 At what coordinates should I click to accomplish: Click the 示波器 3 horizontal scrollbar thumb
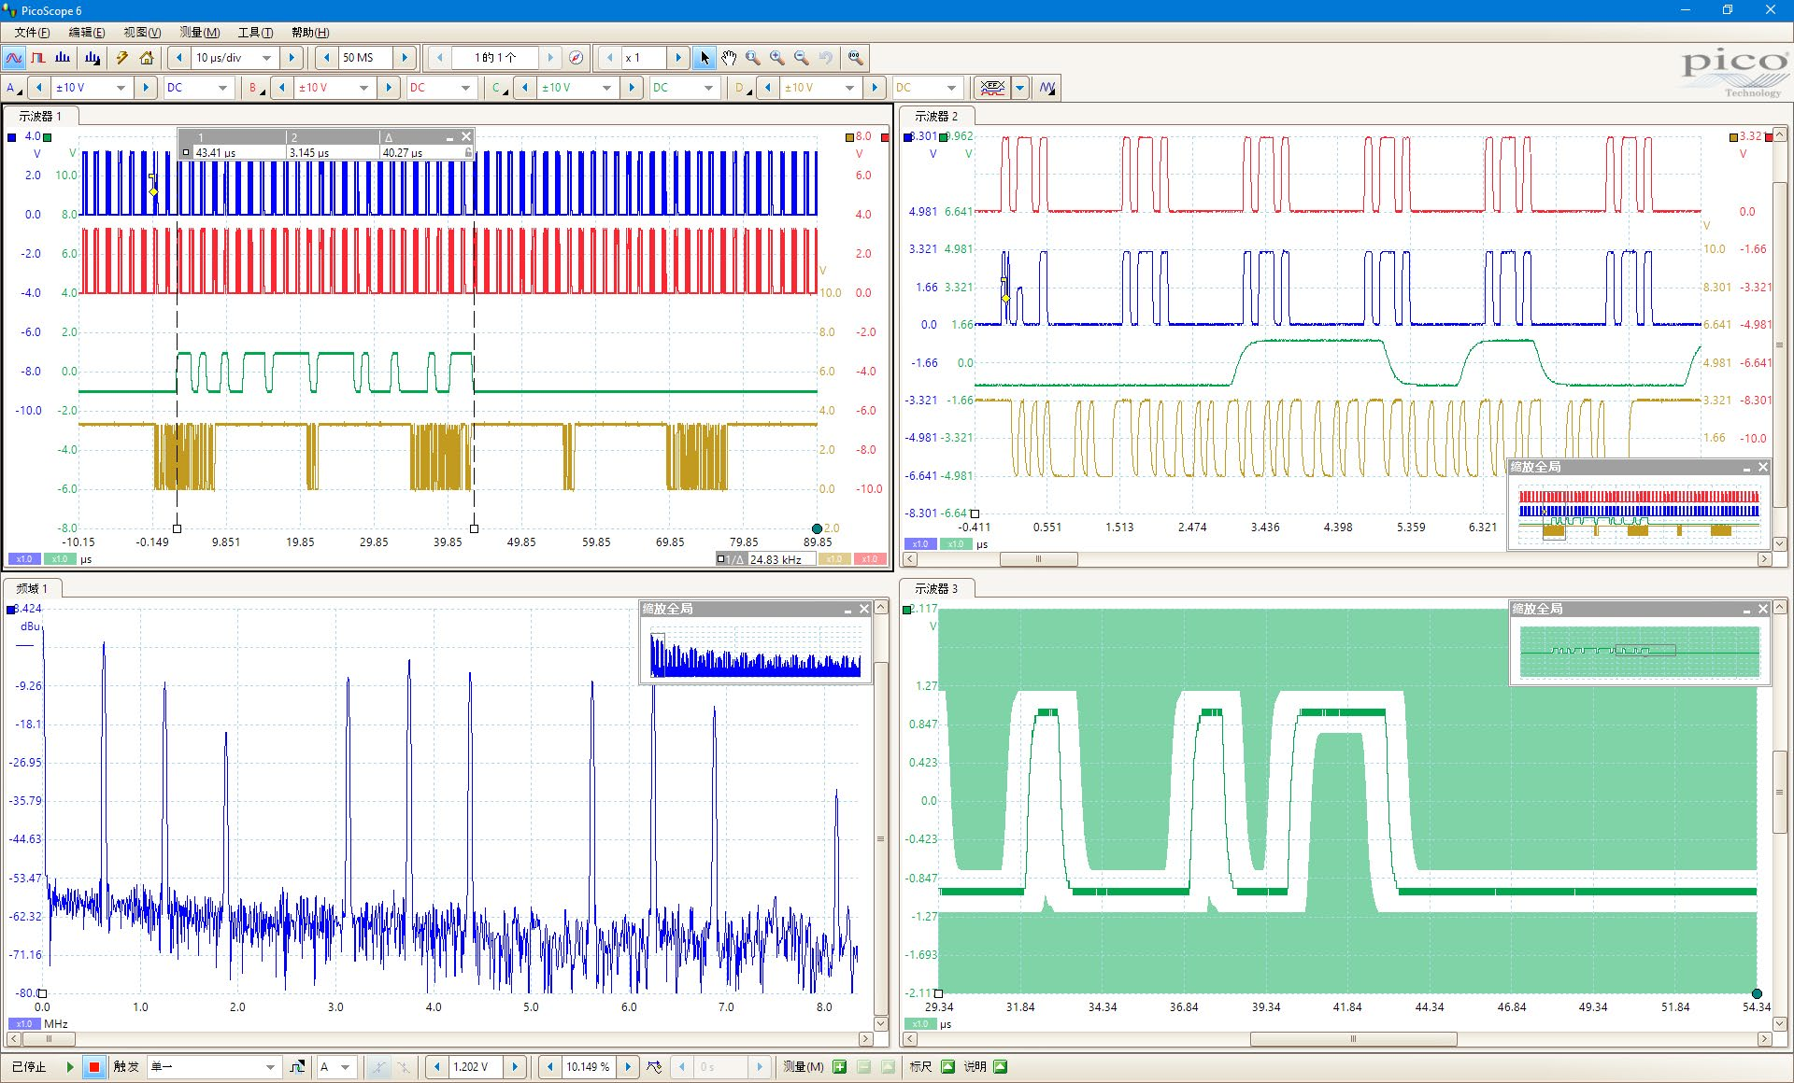[x=1352, y=1039]
